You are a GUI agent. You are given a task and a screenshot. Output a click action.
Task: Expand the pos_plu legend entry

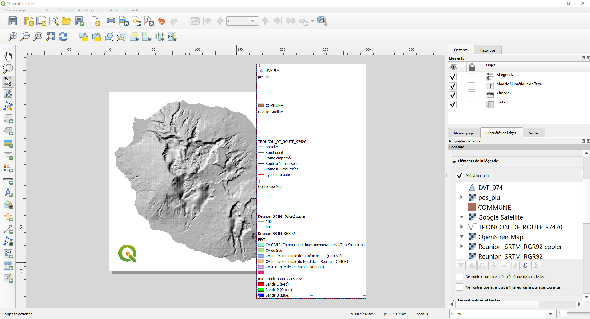pyautogui.click(x=461, y=197)
